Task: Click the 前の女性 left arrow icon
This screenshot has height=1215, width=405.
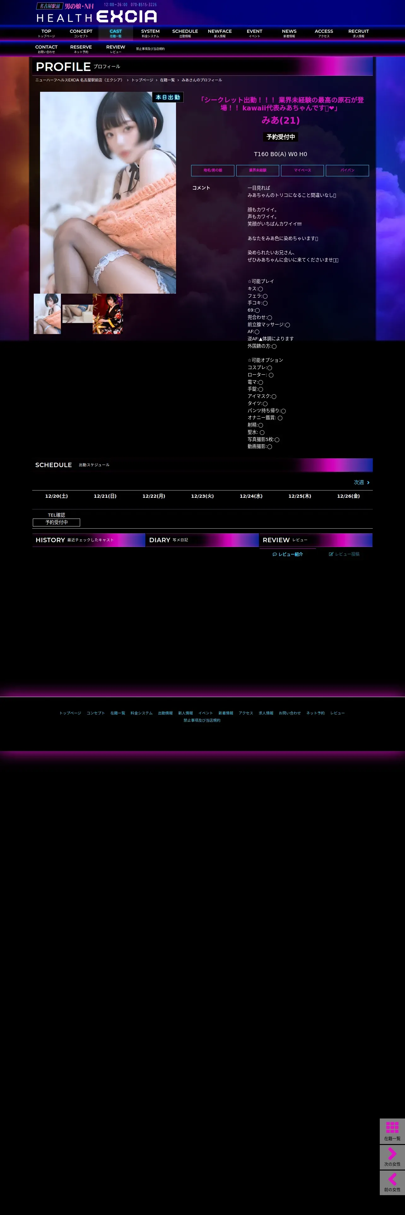Action: (x=392, y=1183)
